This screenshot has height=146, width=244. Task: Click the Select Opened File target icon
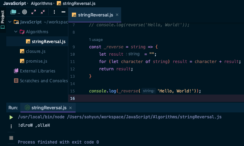tap(25, 12)
